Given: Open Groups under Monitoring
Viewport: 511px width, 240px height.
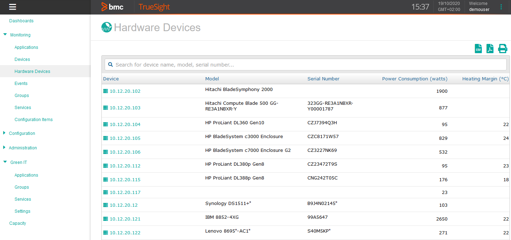Looking at the screenshot, I should (x=22, y=96).
